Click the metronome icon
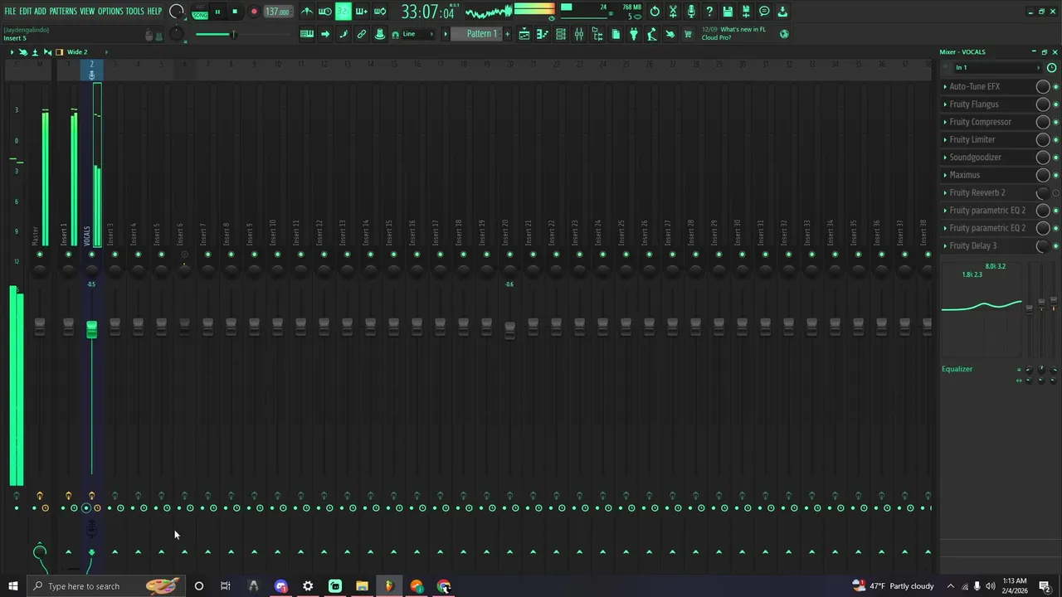This screenshot has width=1062, height=597. 307,12
